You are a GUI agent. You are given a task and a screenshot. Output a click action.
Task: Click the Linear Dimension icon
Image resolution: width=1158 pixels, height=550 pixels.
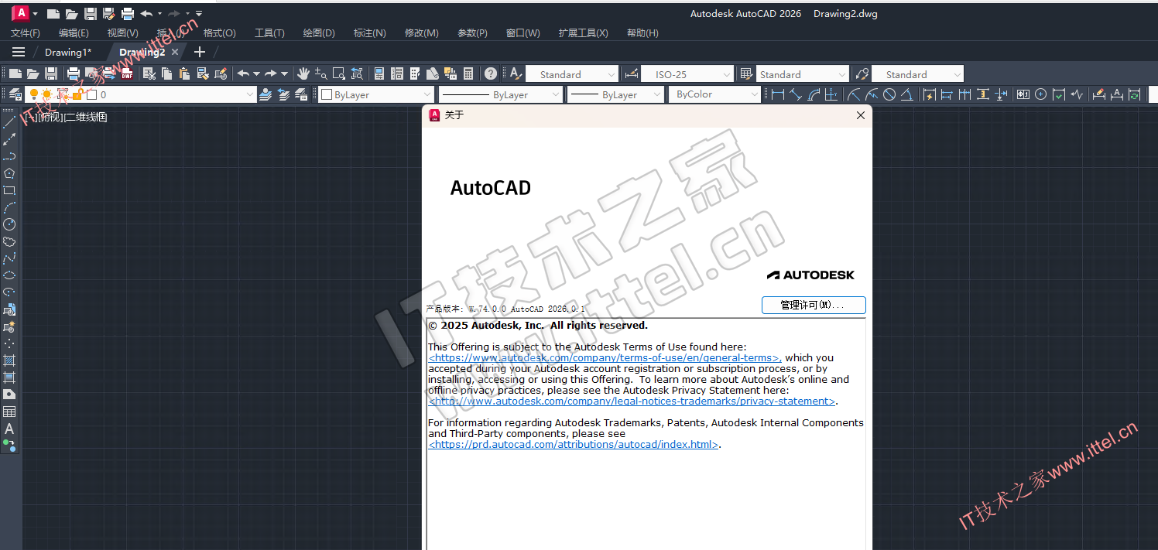[x=778, y=94]
